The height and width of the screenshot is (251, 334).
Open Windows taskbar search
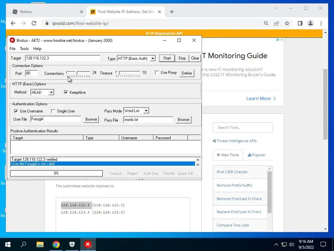(23, 244)
